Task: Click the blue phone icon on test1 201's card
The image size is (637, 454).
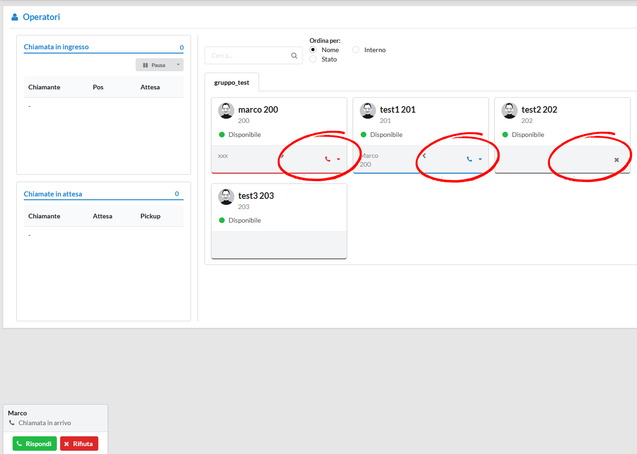Action: 469,159
